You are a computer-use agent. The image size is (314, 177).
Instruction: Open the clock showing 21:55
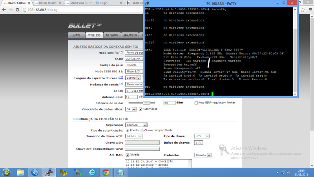301,173
